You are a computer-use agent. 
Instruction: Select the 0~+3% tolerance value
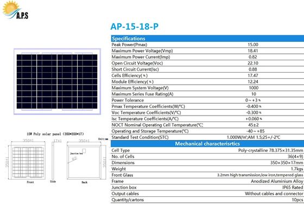click(x=253, y=100)
